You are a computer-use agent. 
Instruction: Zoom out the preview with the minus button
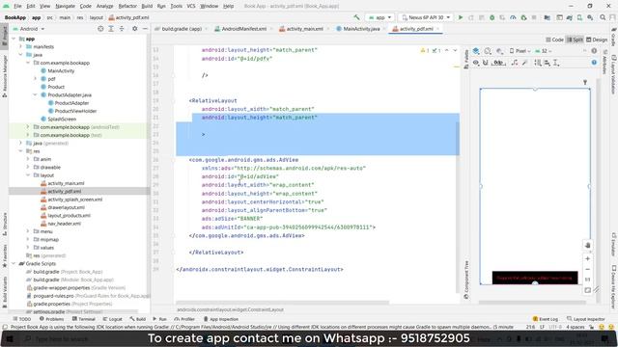587,270
